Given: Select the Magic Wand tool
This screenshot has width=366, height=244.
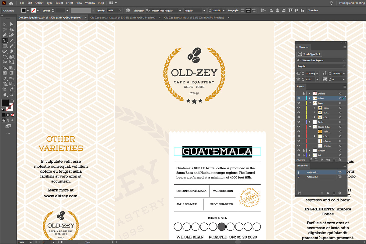Looking at the screenshot, I should [5, 30].
